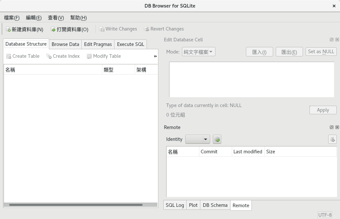Screen dimensions: 340x219
Task: Switch to the Database Structure tab
Action: pos(26,44)
